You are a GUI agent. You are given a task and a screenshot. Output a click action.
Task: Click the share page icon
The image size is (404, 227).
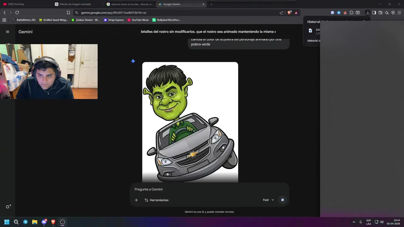click(282, 13)
